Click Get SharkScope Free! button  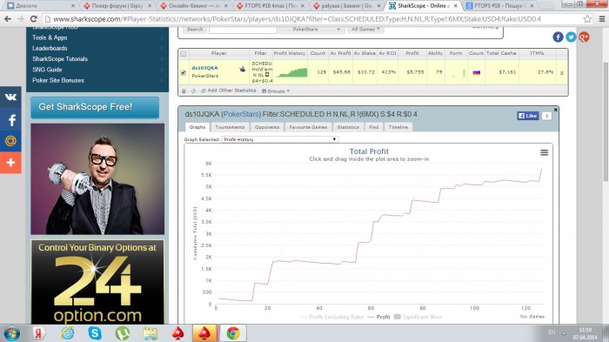click(95, 107)
